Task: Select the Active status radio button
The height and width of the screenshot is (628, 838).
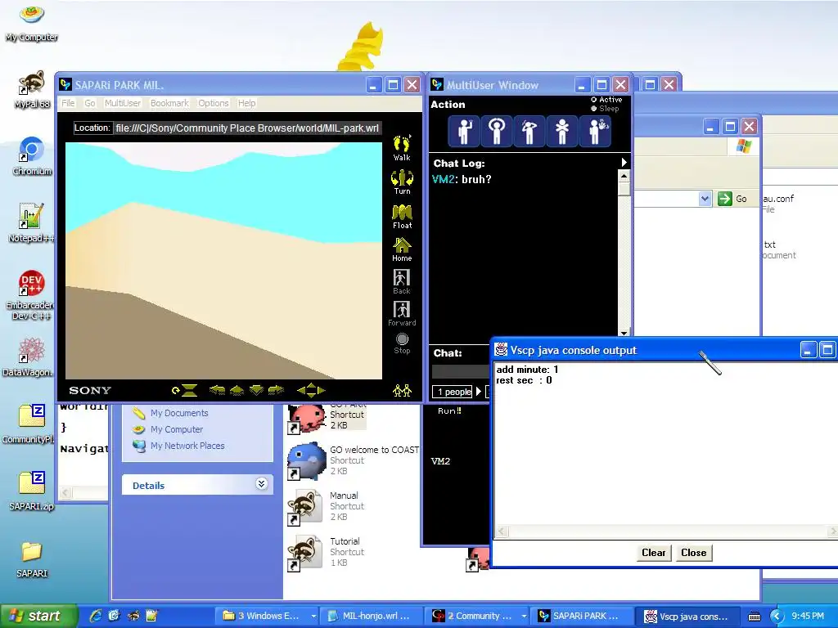Action: tap(594, 100)
